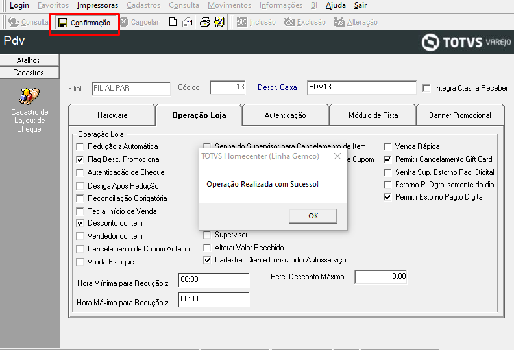514x350 pixels.
Task: Check Senha Sup. Estorno Pag. Digital
Action: pos(387,172)
